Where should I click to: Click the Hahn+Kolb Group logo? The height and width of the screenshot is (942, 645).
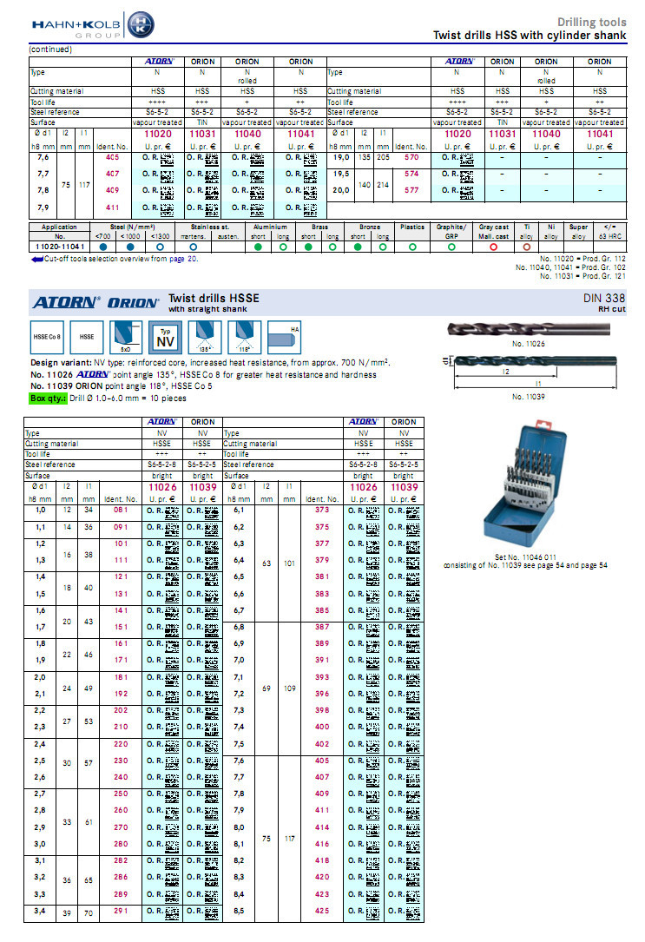pyautogui.click(x=93, y=26)
